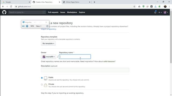Screen dimensions: 172x96
Task: Click the GitHub Octocat logo
Action: (x=4, y=12)
